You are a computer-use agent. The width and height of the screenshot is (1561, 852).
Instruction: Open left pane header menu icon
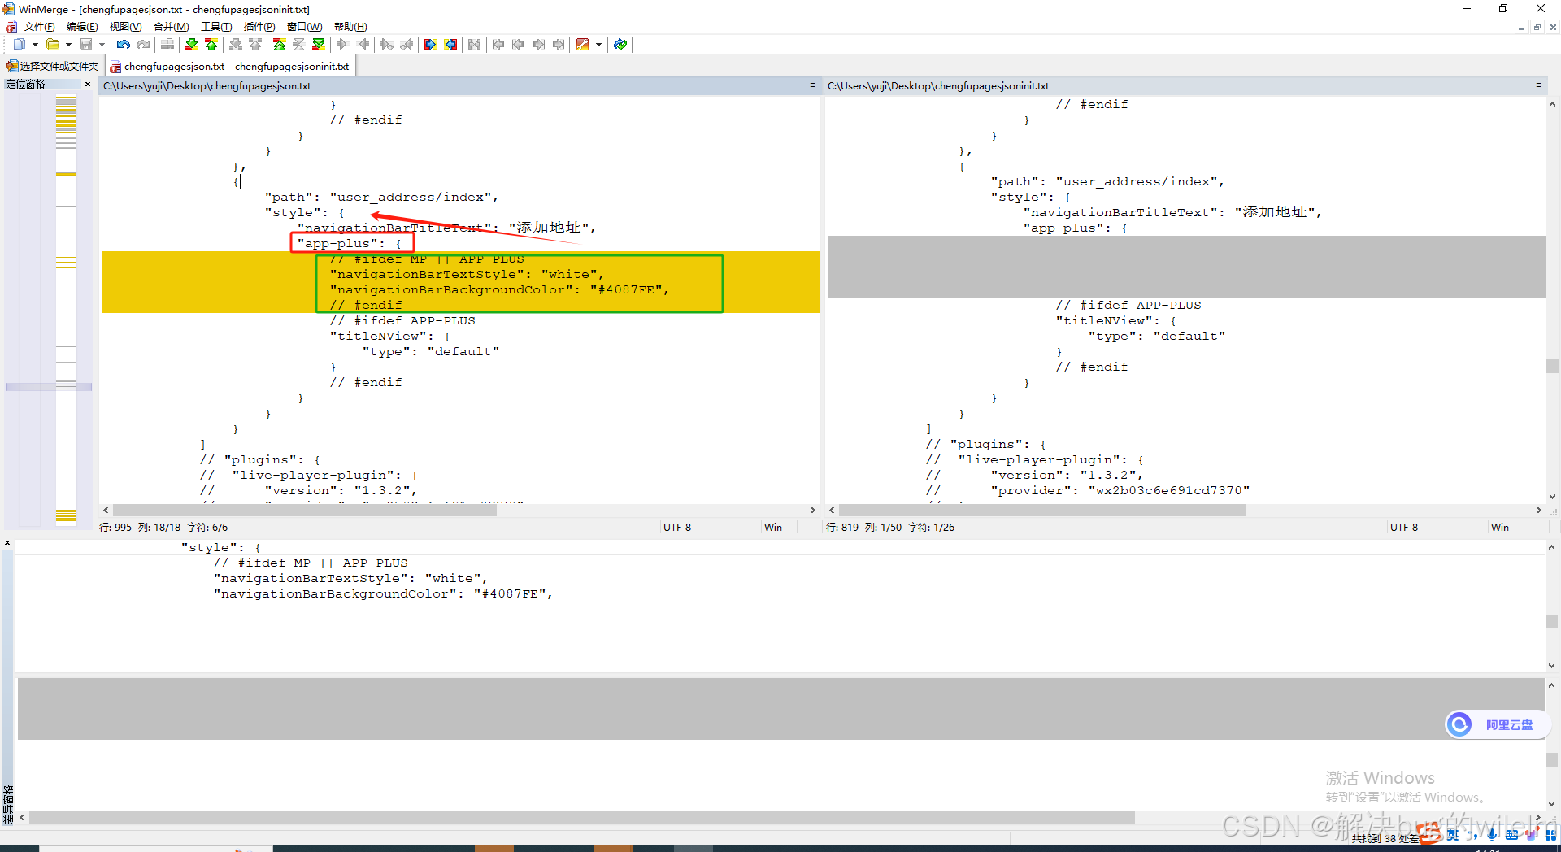(x=812, y=85)
